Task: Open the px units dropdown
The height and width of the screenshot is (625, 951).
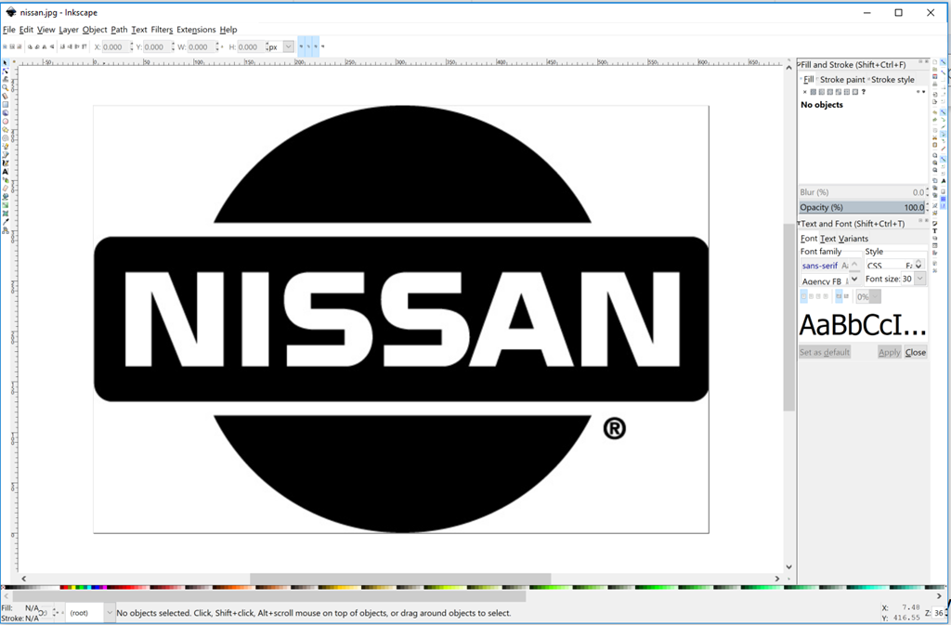Action: click(288, 46)
